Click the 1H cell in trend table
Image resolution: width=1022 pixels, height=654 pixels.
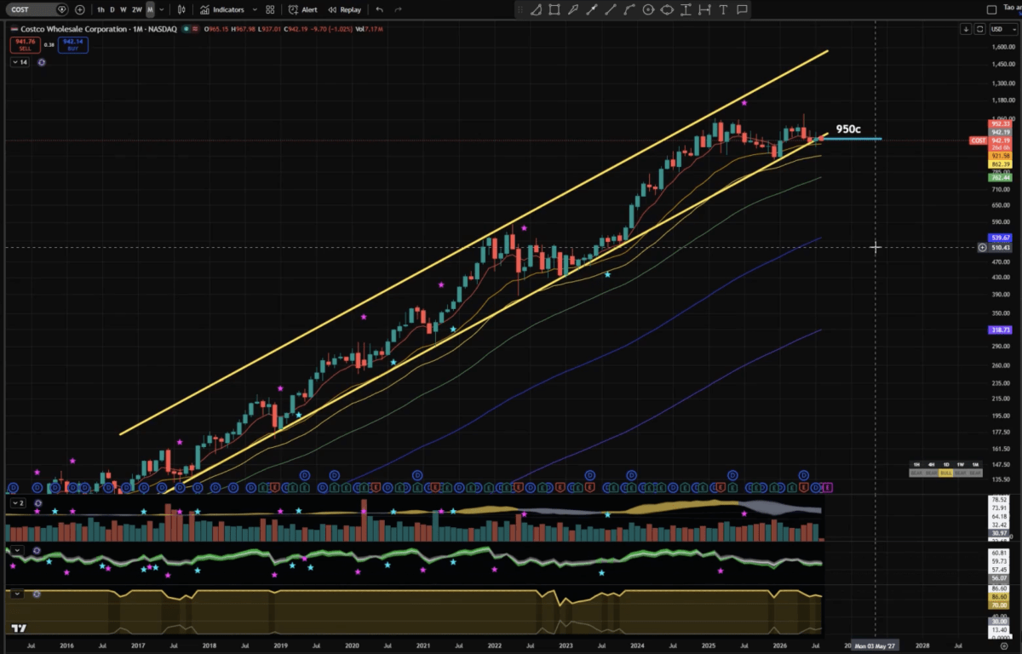tap(916, 464)
